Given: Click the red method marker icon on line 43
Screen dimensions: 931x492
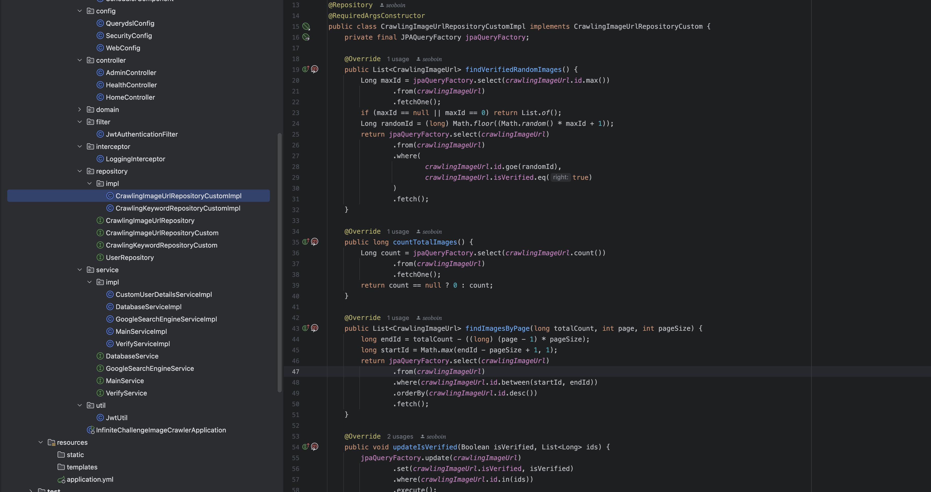Looking at the screenshot, I should [314, 328].
